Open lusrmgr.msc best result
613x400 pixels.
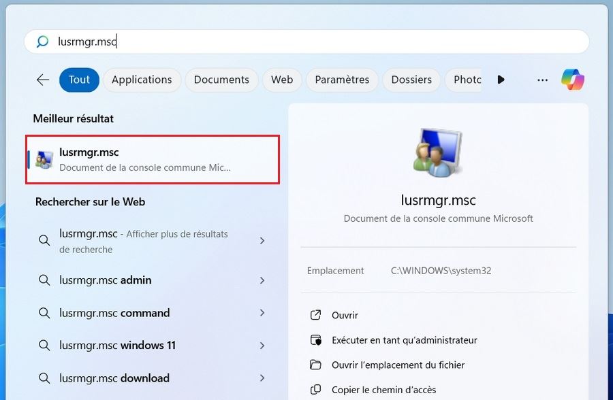(153, 159)
